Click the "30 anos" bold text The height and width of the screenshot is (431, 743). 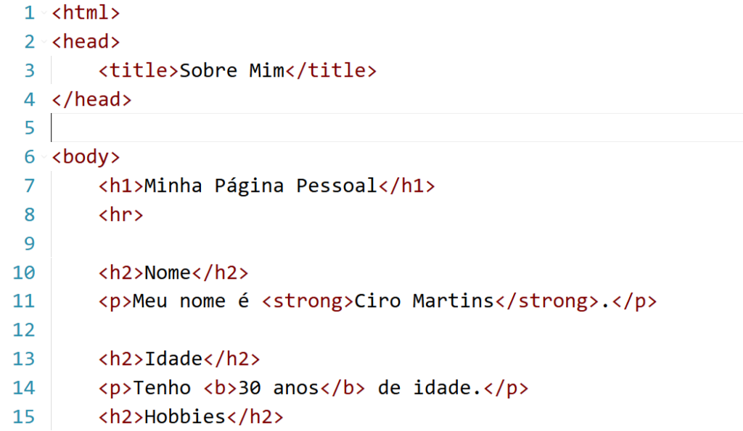coord(278,388)
